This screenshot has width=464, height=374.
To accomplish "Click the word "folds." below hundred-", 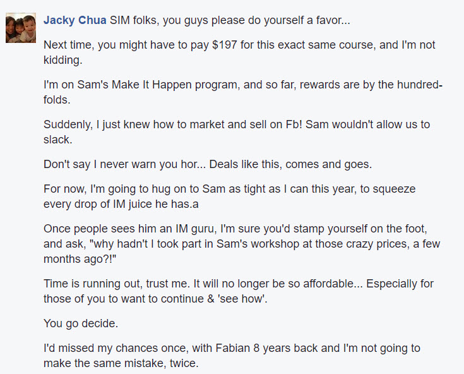I will tap(57, 100).
